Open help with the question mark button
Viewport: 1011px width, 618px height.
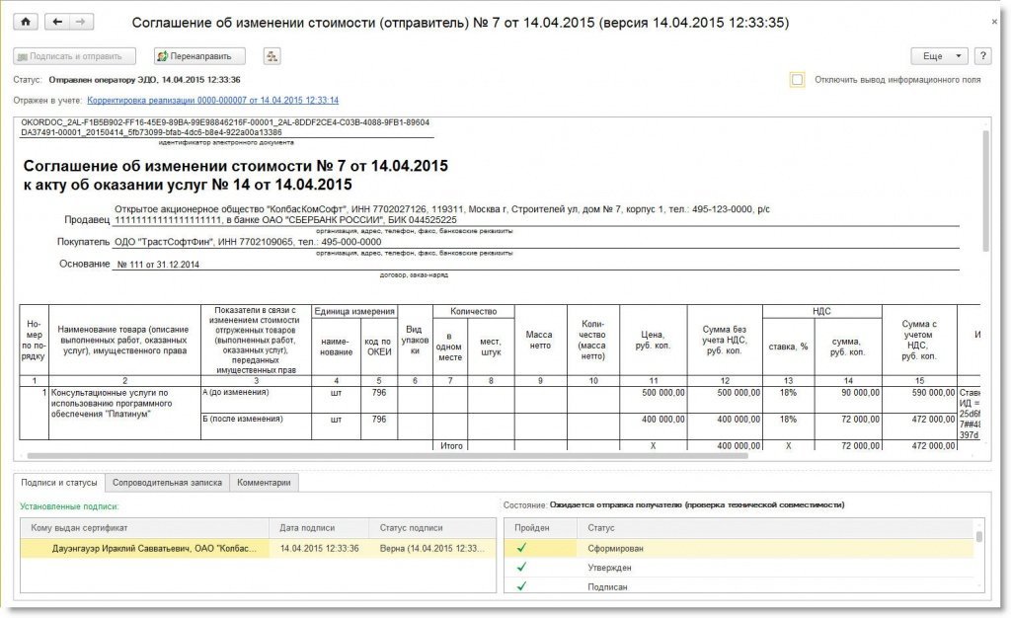[982, 56]
